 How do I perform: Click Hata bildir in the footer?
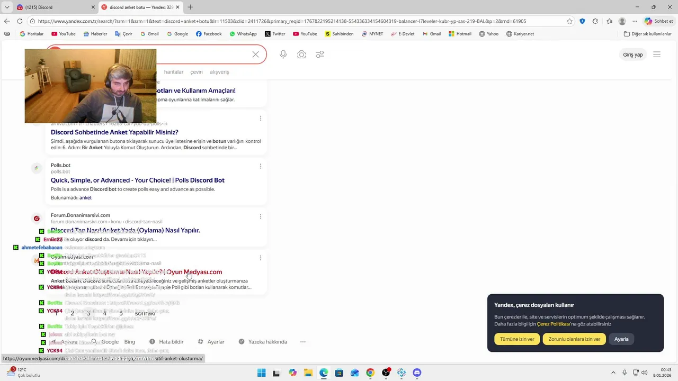point(166,342)
